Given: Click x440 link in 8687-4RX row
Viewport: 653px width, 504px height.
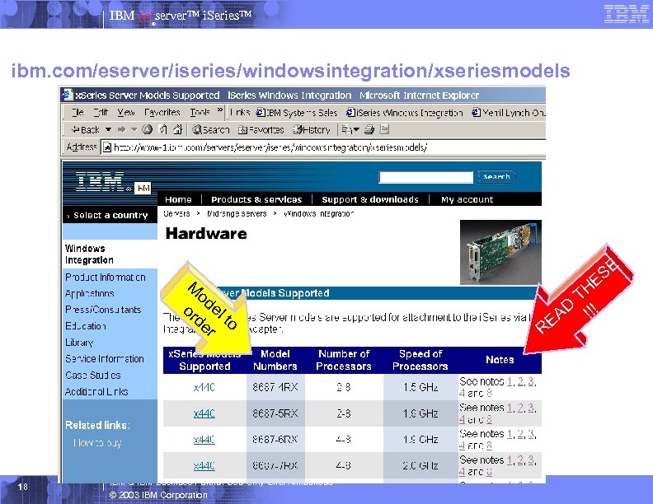Looking at the screenshot, I should click(x=204, y=387).
